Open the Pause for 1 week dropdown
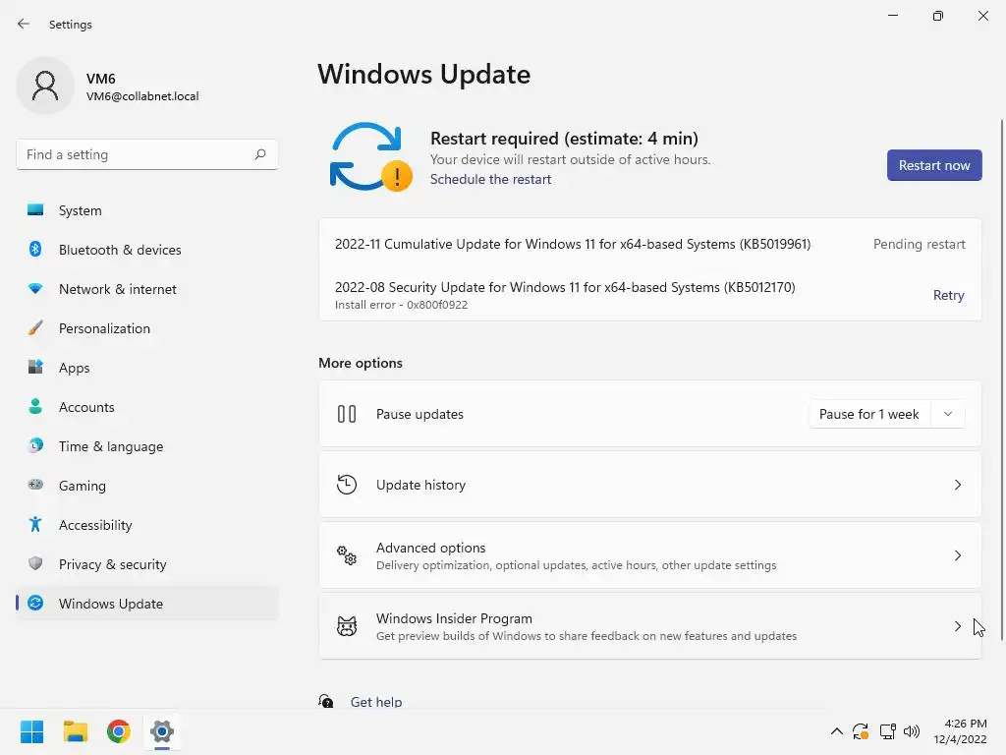 pyautogui.click(x=886, y=414)
